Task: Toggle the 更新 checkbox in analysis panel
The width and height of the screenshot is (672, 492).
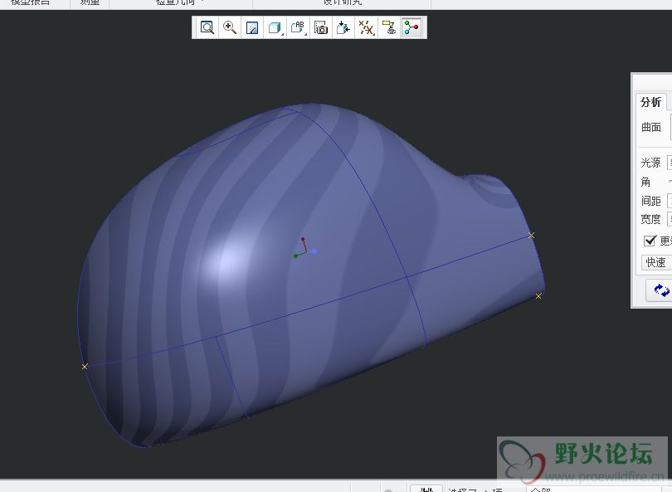Action: [x=650, y=241]
